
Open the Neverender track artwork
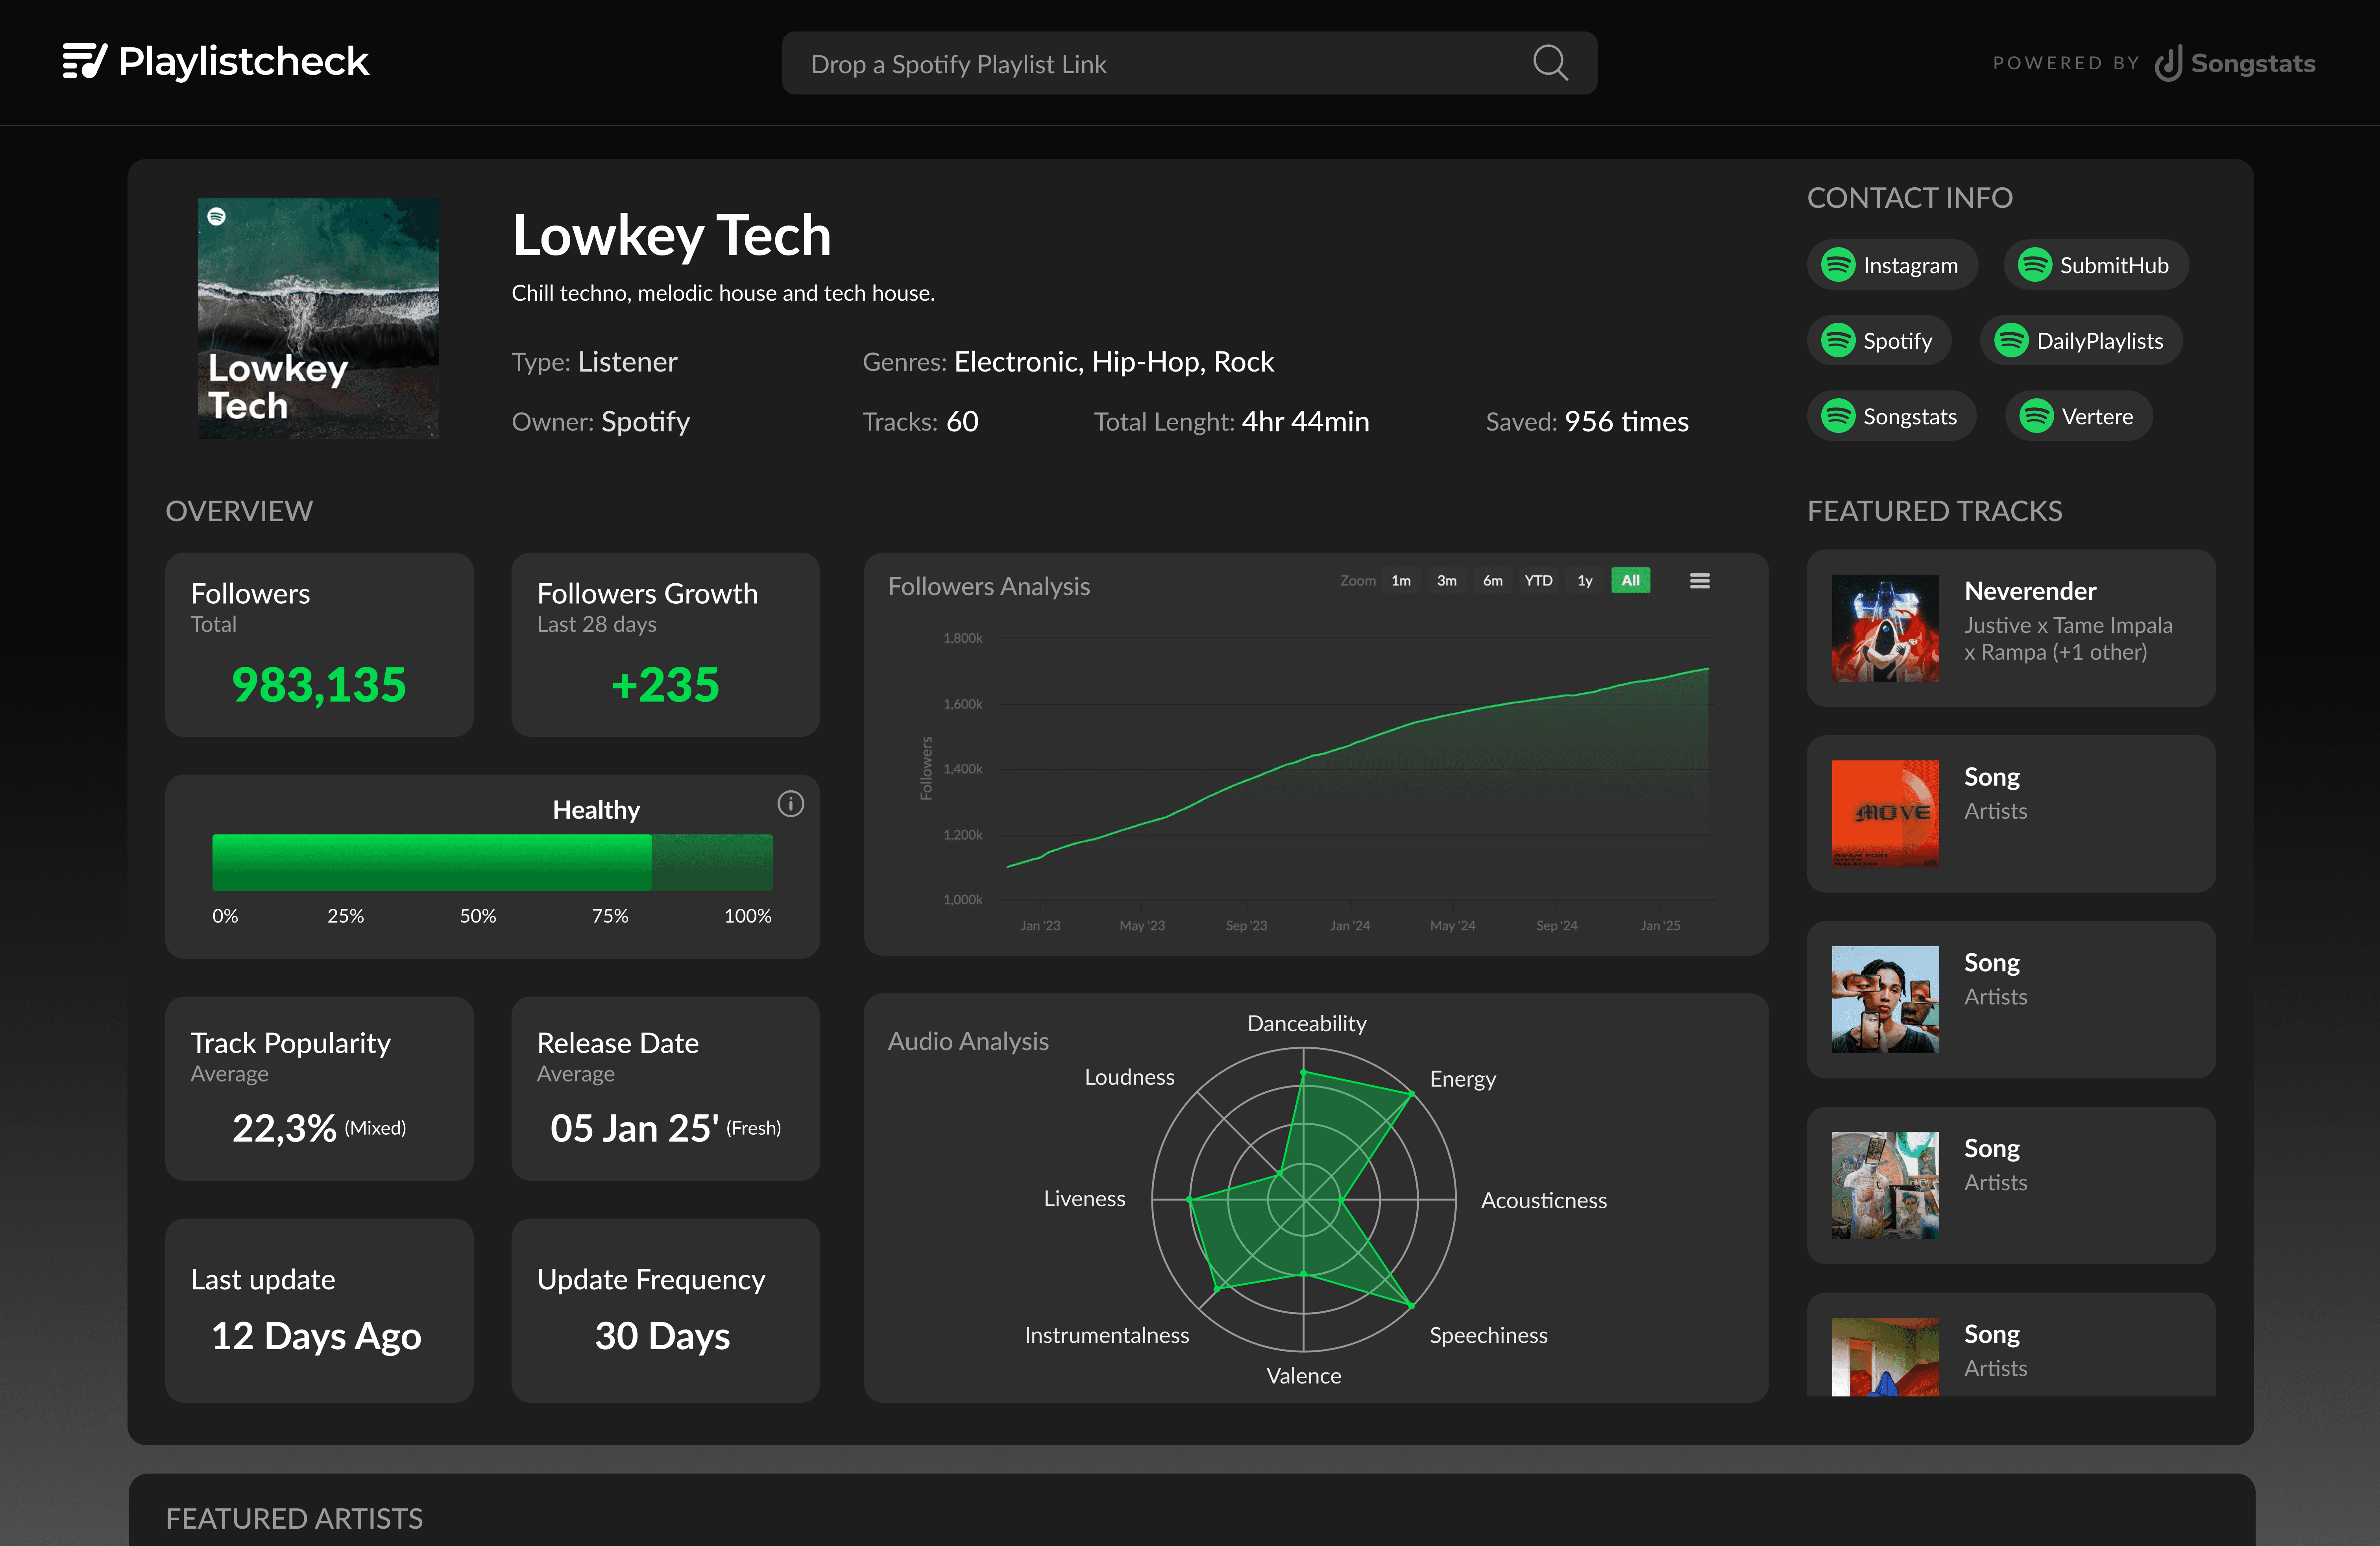pyautogui.click(x=1885, y=628)
